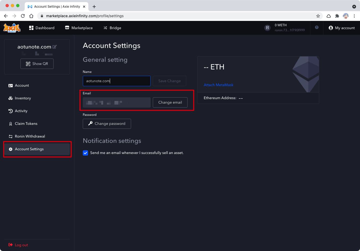Log out of the account
The height and width of the screenshot is (251, 360).
pos(18,245)
